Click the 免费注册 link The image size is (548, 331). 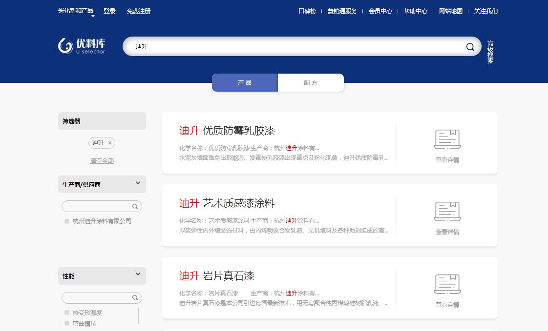click(139, 11)
